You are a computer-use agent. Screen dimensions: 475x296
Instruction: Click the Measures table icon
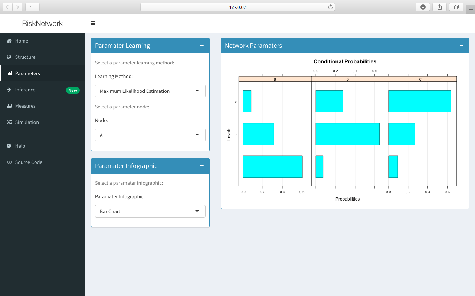tap(9, 106)
